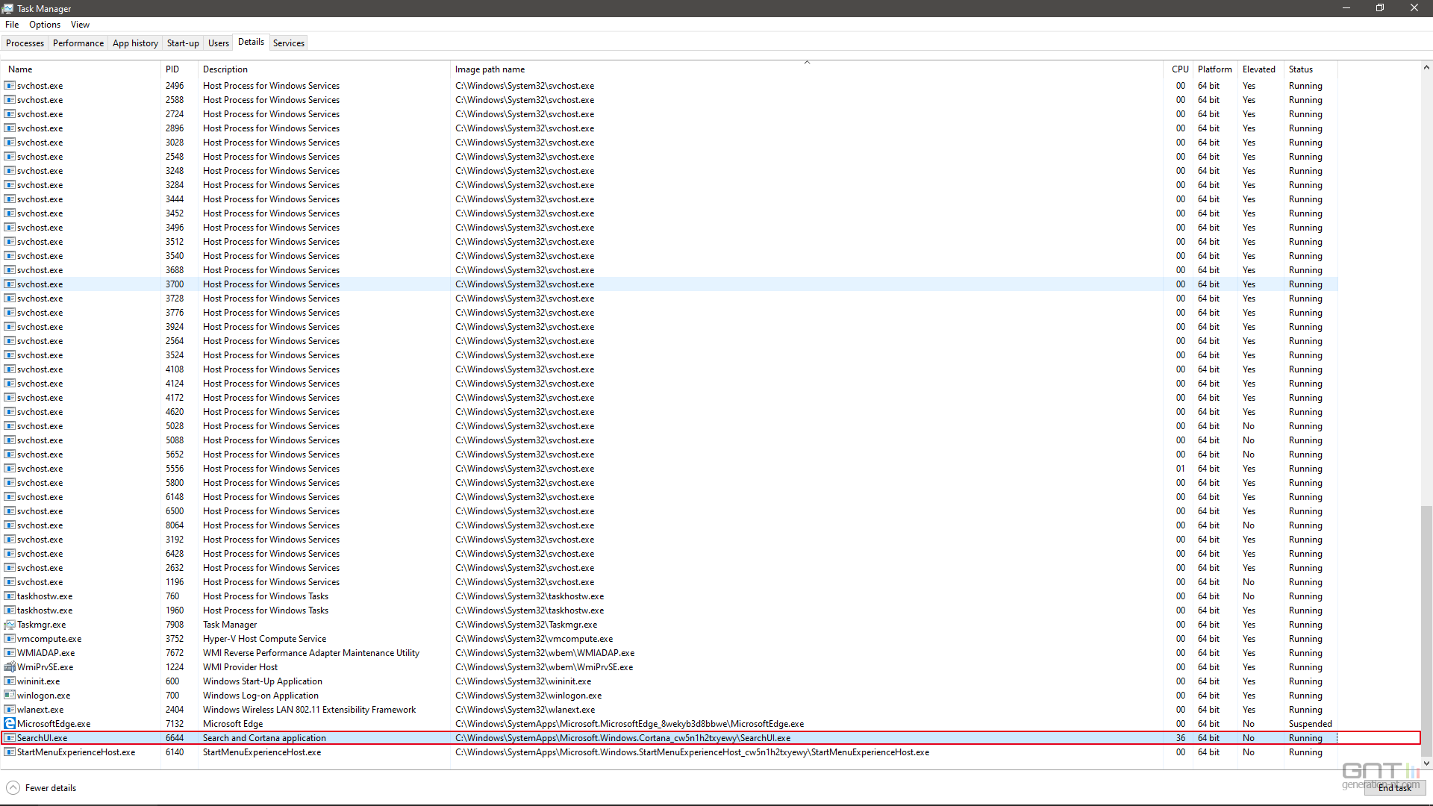Switch to the Start-up tab
This screenshot has height=806, width=1433.
183,43
